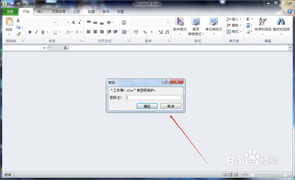Toggle Underline formatting
The height and width of the screenshot is (180, 295).
tap(43, 32)
